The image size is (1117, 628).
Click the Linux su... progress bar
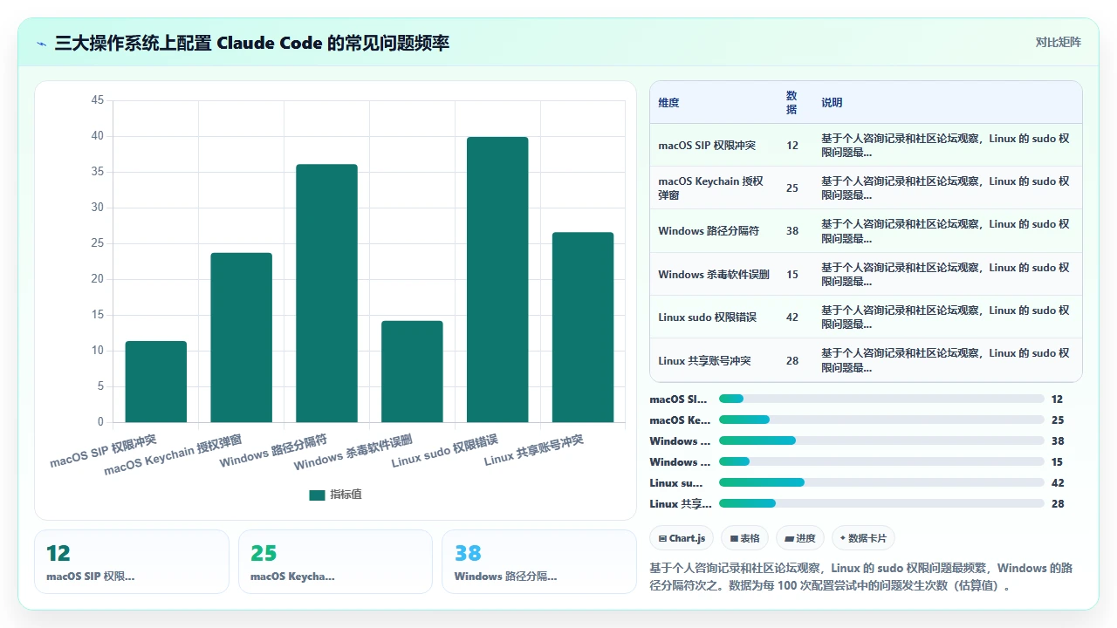coord(881,482)
